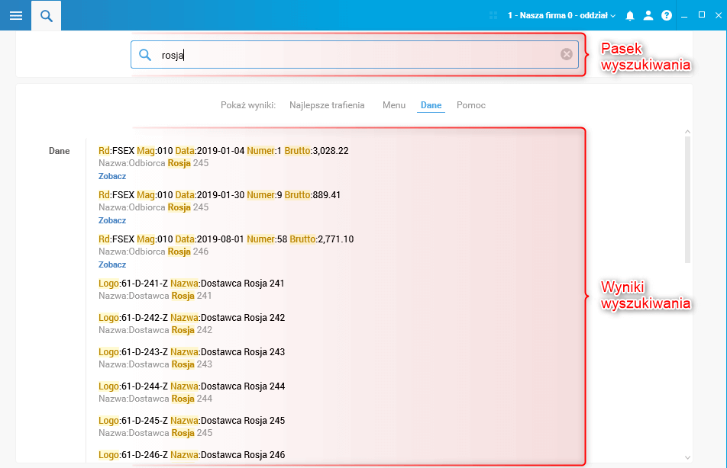Switch to the 'Menu' results tab

tap(393, 105)
